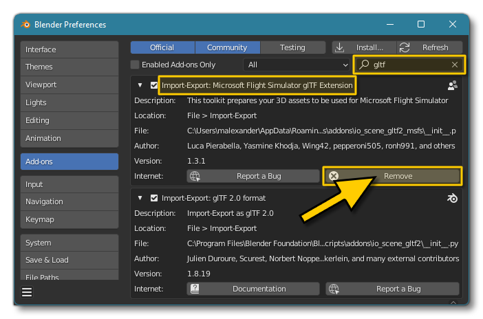Click into the gltf search field
Screen dimensions: 483x319
point(409,65)
